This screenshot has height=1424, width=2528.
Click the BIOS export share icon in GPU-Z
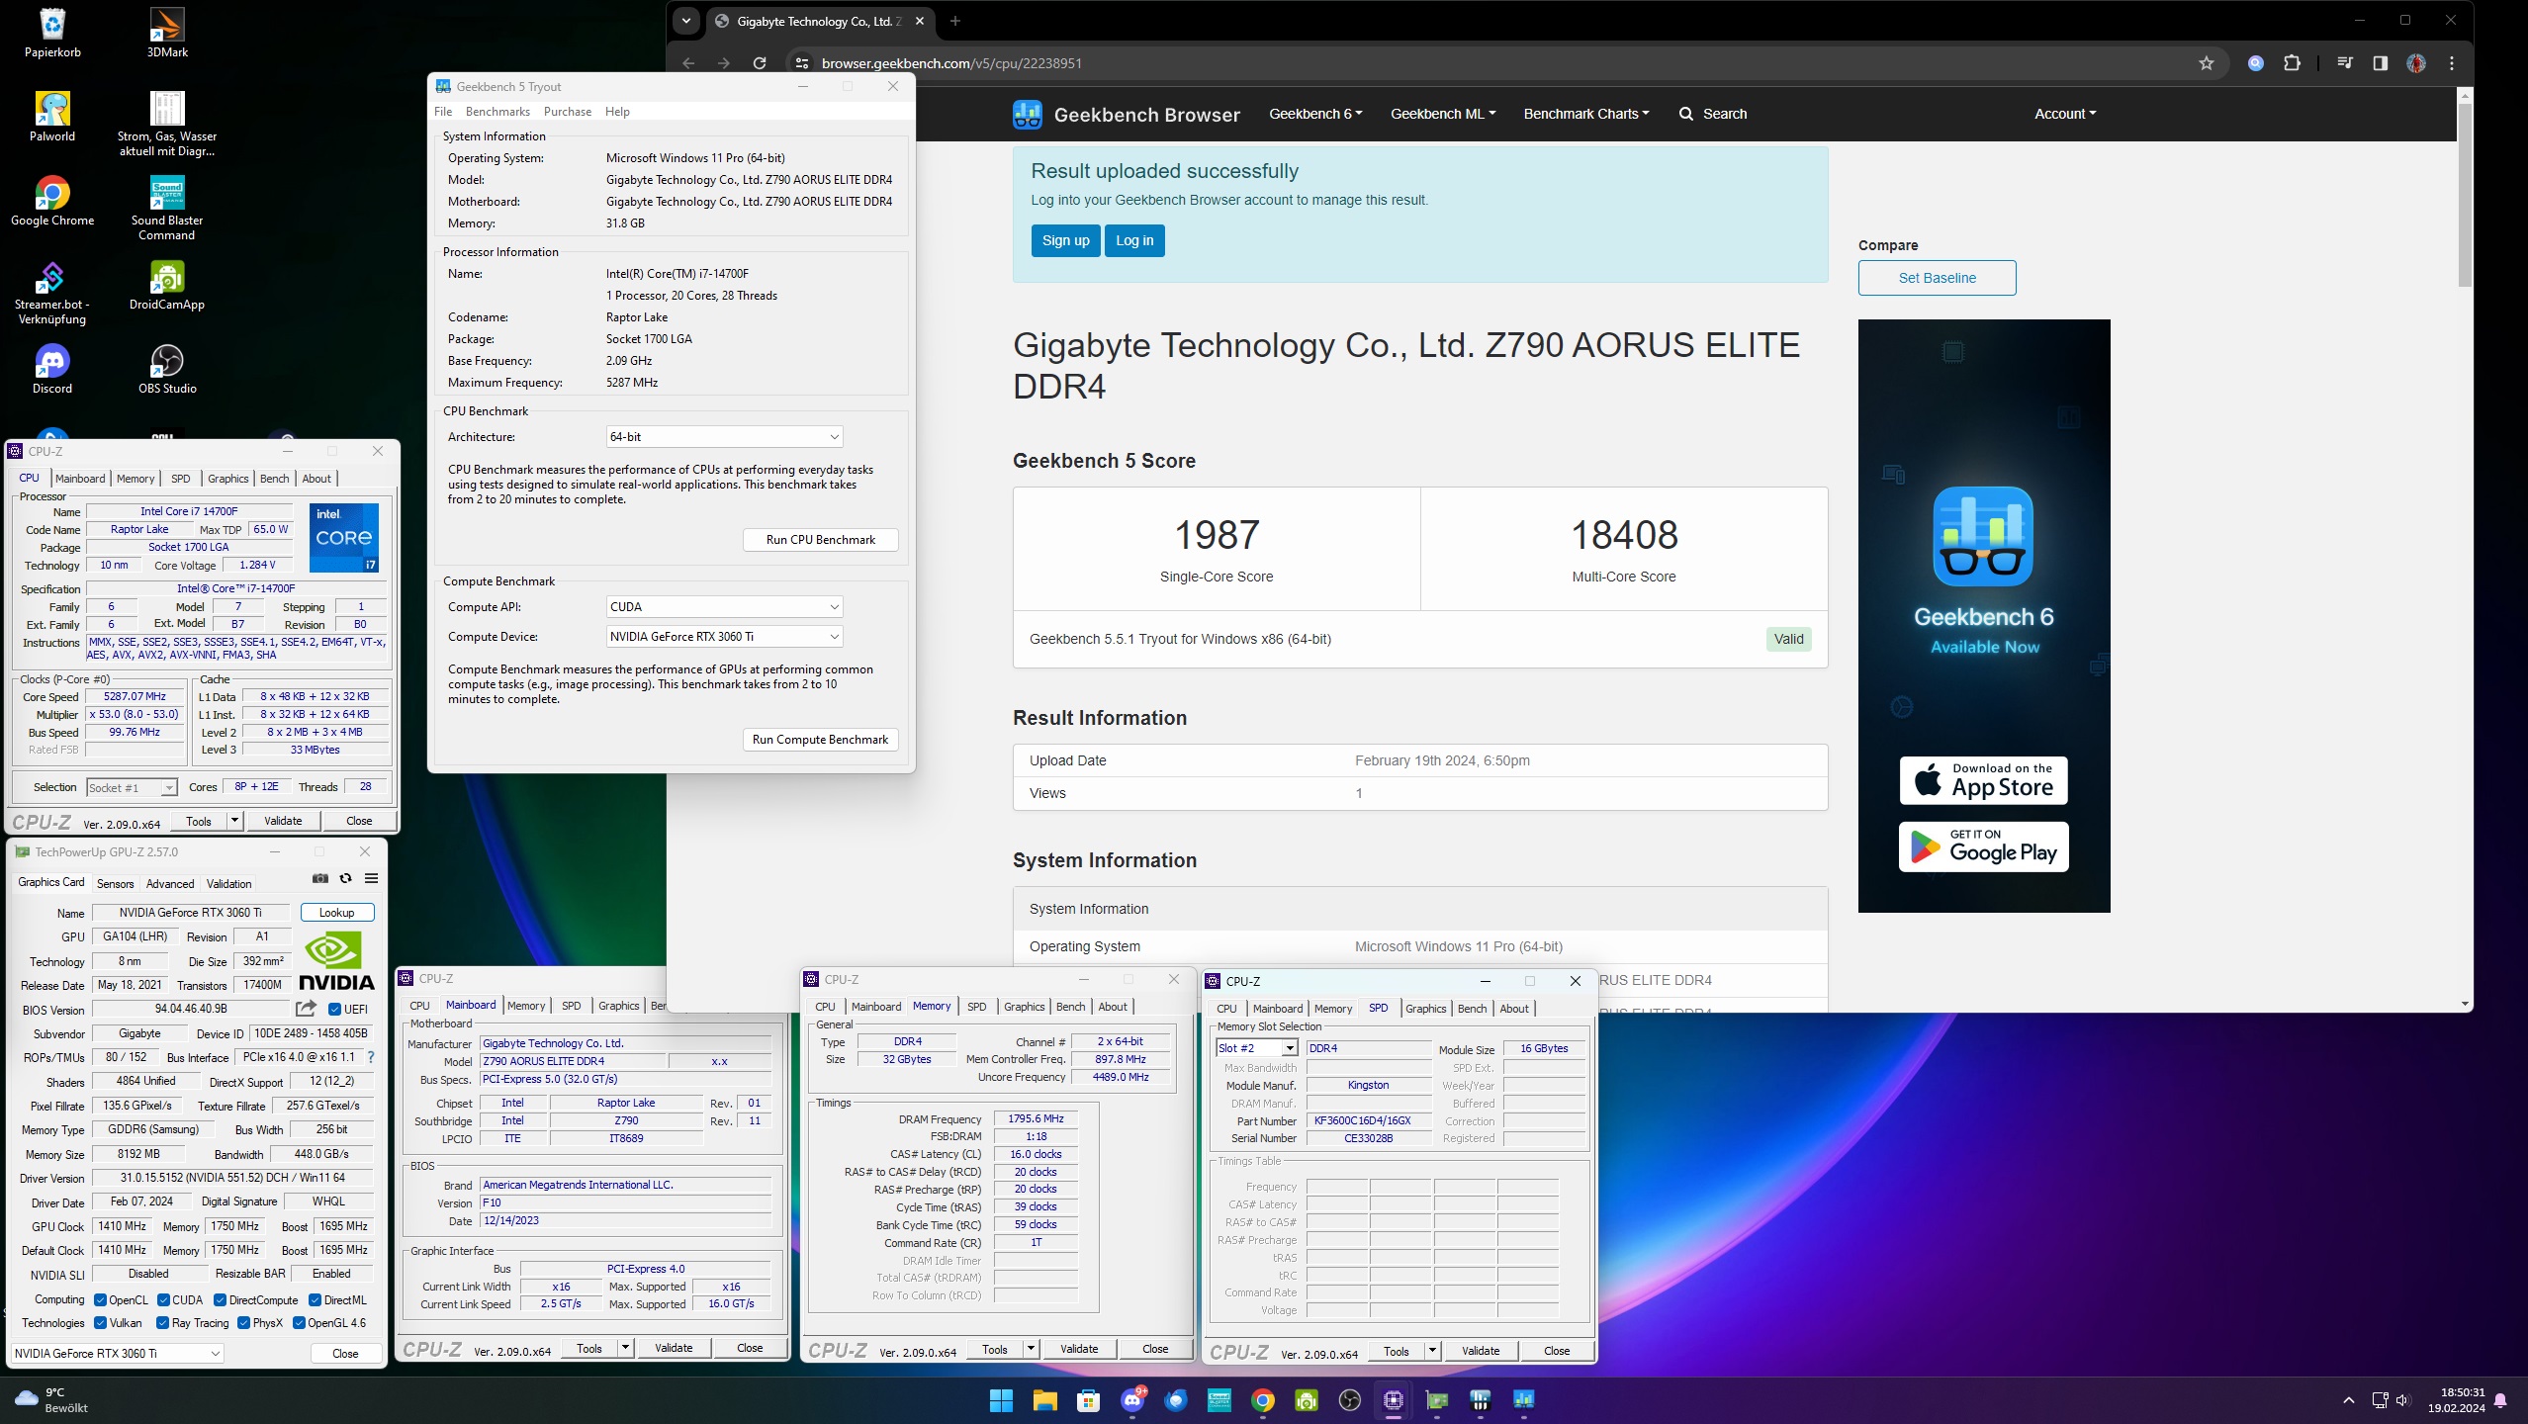coord(306,1009)
